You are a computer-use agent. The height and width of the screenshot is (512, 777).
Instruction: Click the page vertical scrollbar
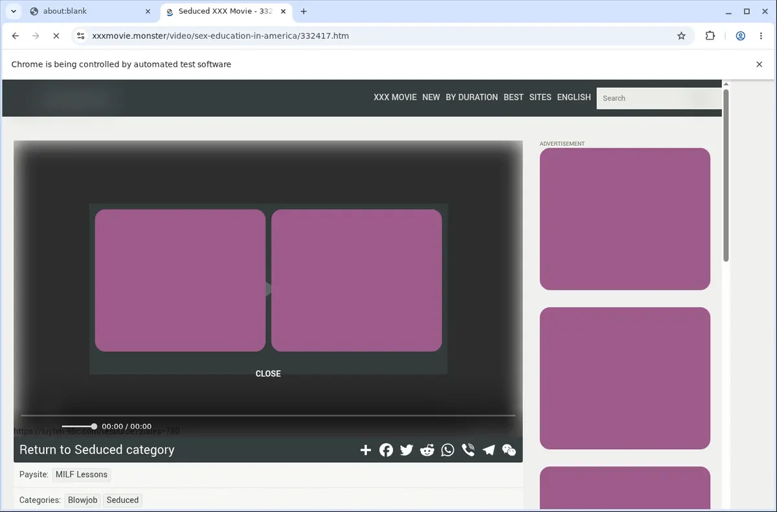click(x=726, y=175)
